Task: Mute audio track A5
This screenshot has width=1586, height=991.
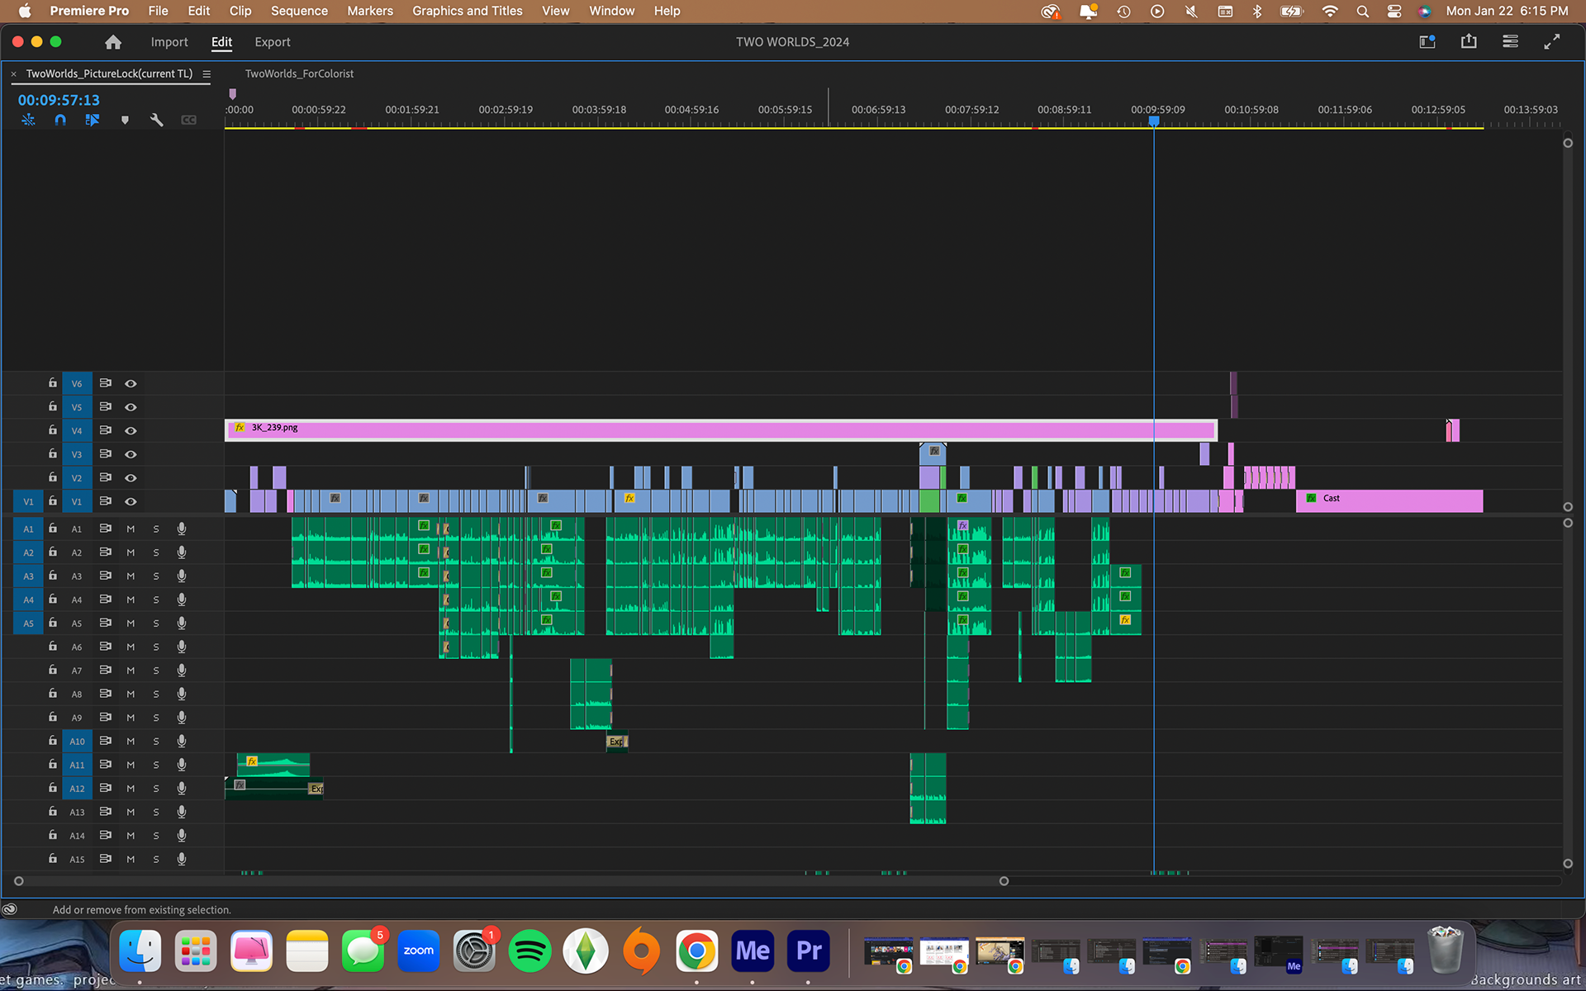Action: coord(131,624)
